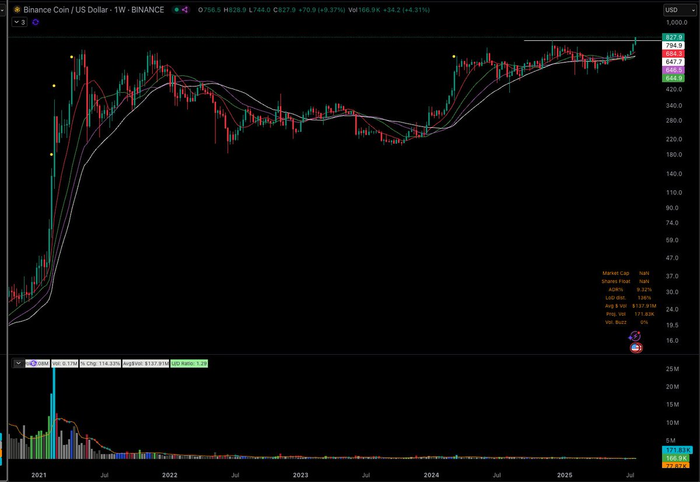Viewport: 700px width, 482px height.
Task: Expand the volume pane chevron dropdown
Action: point(18,363)
